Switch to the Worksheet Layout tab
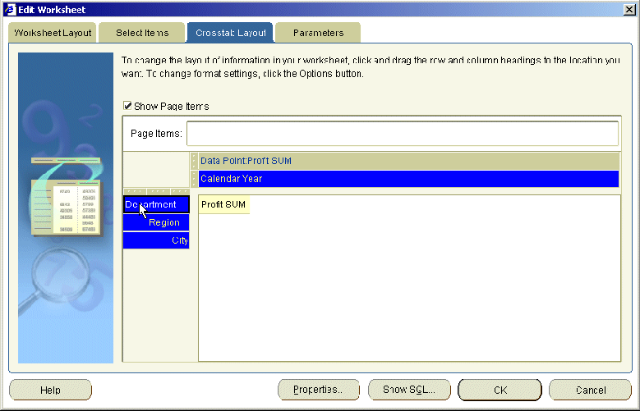 pos(53,33)
